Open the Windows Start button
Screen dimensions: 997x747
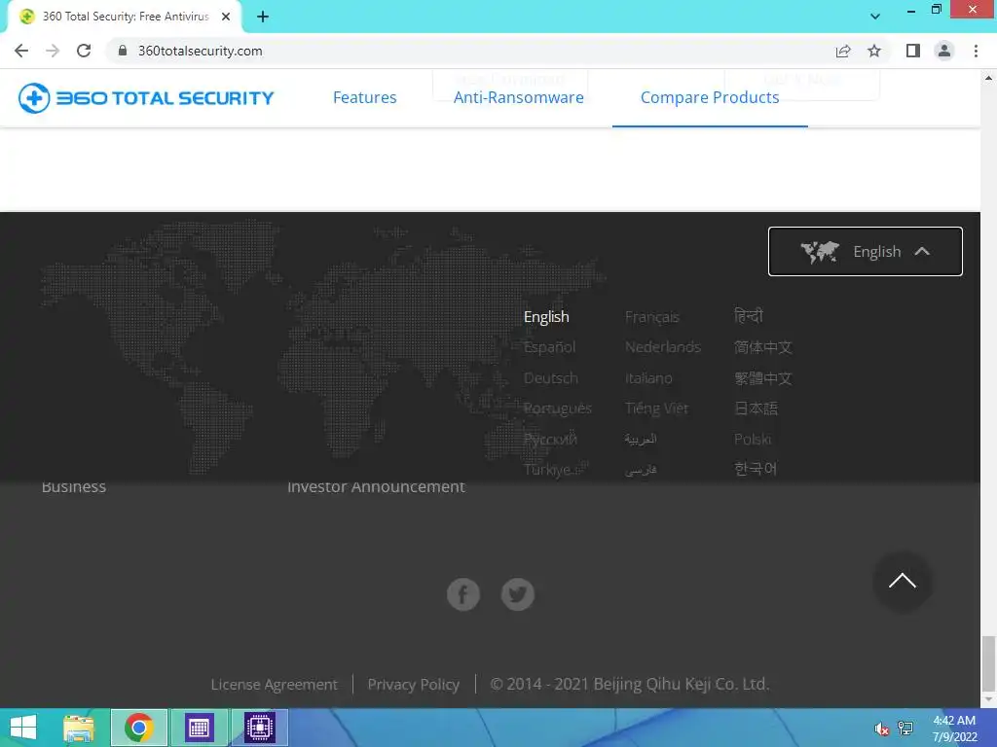coord(23,728)
